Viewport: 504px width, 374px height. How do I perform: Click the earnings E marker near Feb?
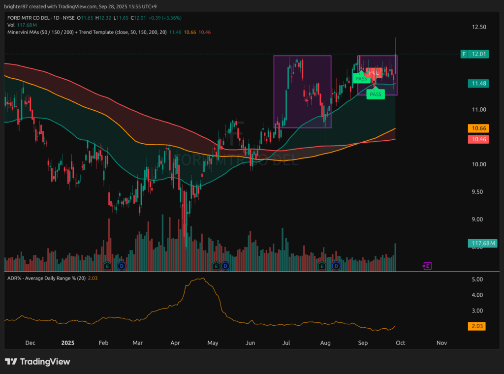pyautogui.click(x=107, y=266)
